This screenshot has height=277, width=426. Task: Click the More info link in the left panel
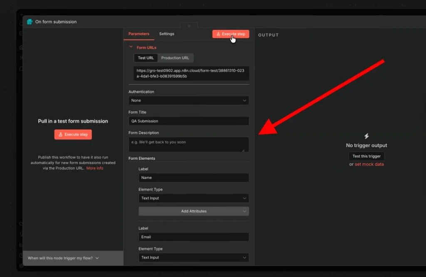tap(94, 168)
